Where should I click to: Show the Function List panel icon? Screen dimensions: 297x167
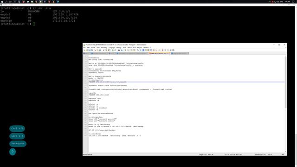(x=154, y=50)
